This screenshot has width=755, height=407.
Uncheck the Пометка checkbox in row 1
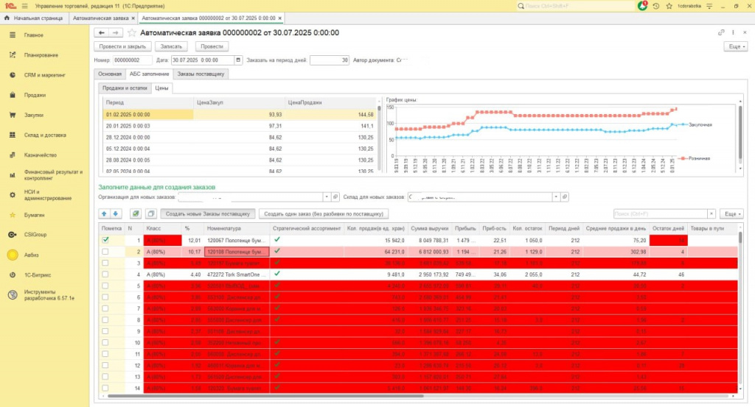(x=105, y=240)
